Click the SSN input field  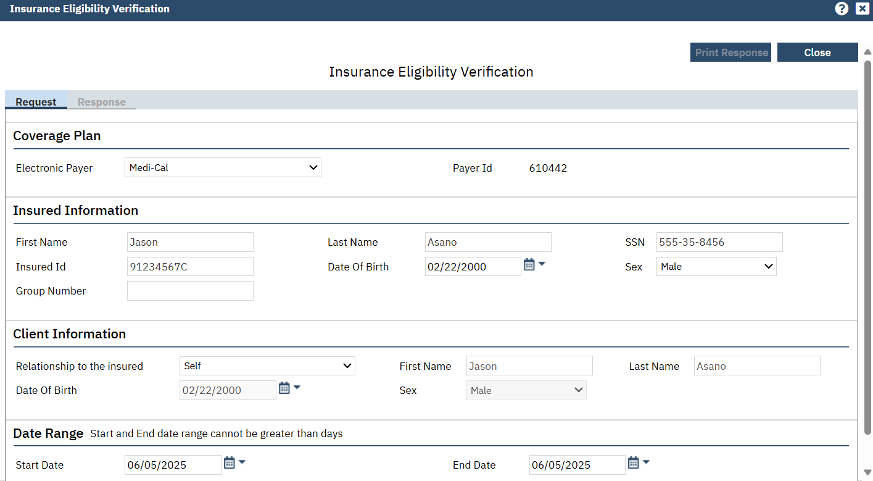tap(719, 242)
